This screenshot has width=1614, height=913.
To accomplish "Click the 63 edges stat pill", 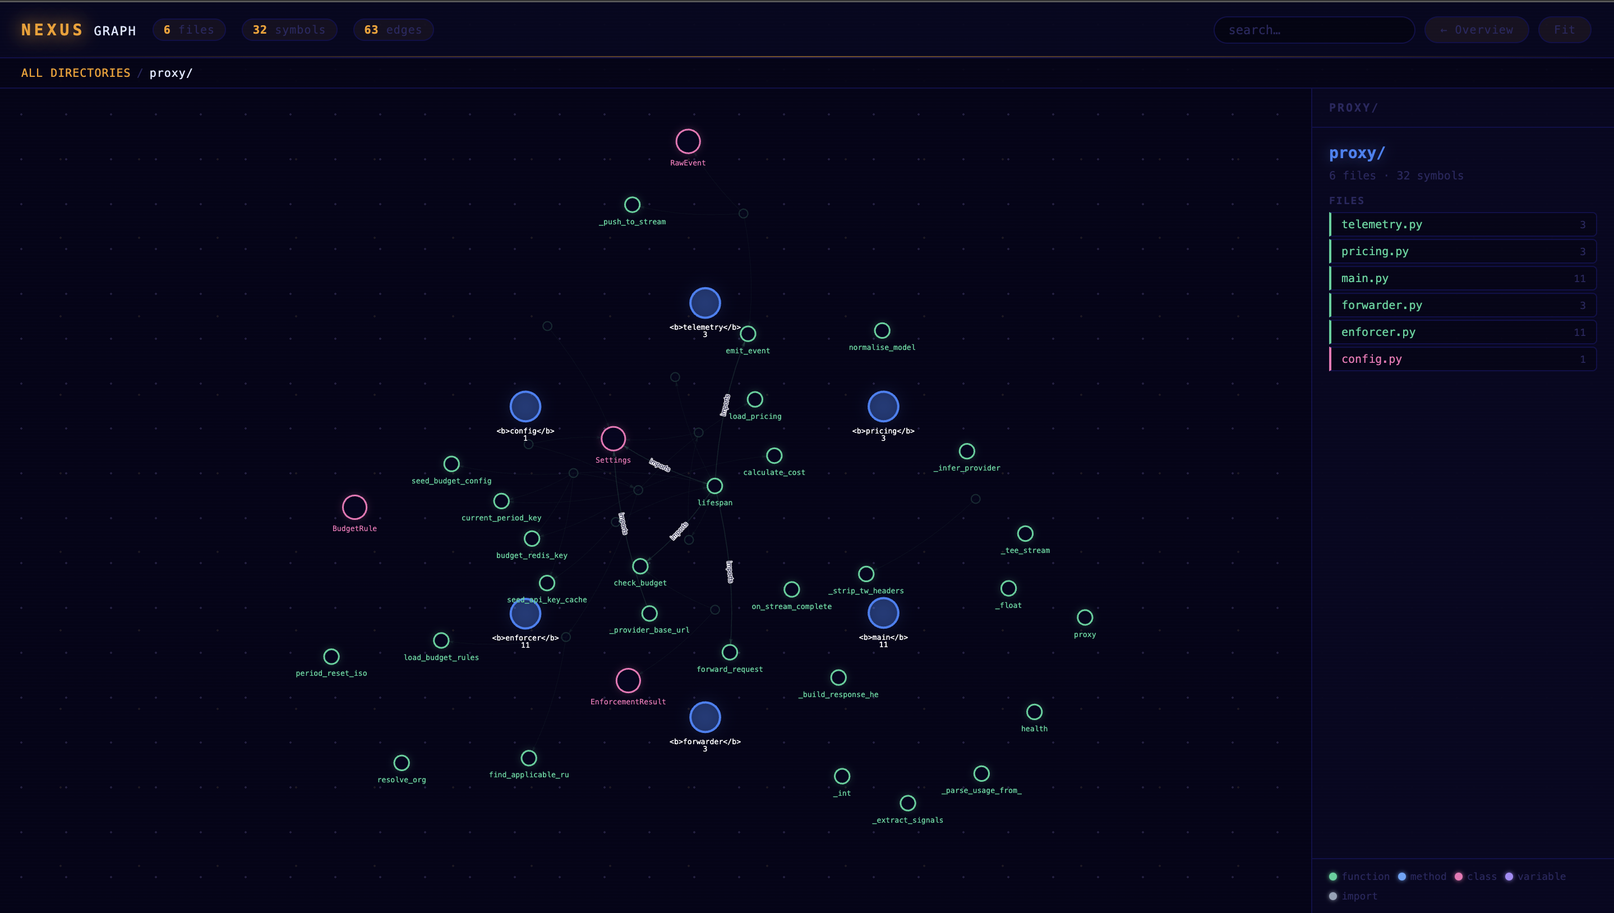I will pyautogui.click(x=393, y=30).
